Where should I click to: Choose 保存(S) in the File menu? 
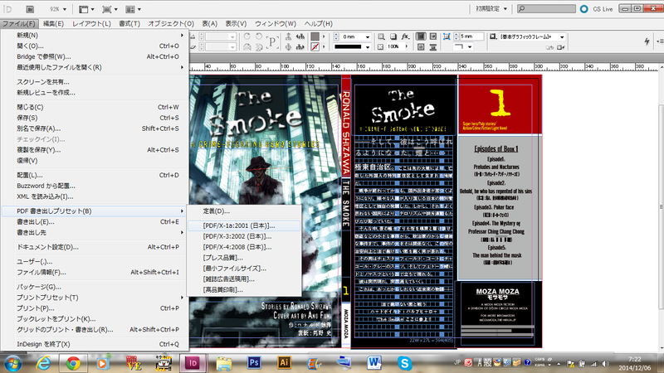coord(95,118)
